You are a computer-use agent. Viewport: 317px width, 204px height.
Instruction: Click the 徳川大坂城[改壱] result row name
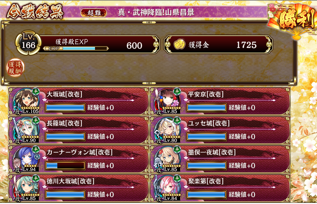point(70,181)
